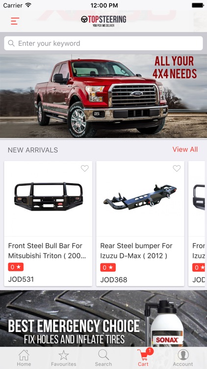Open the Cart tab with badge
207x369 pixels.
click(x=143, y=358)
